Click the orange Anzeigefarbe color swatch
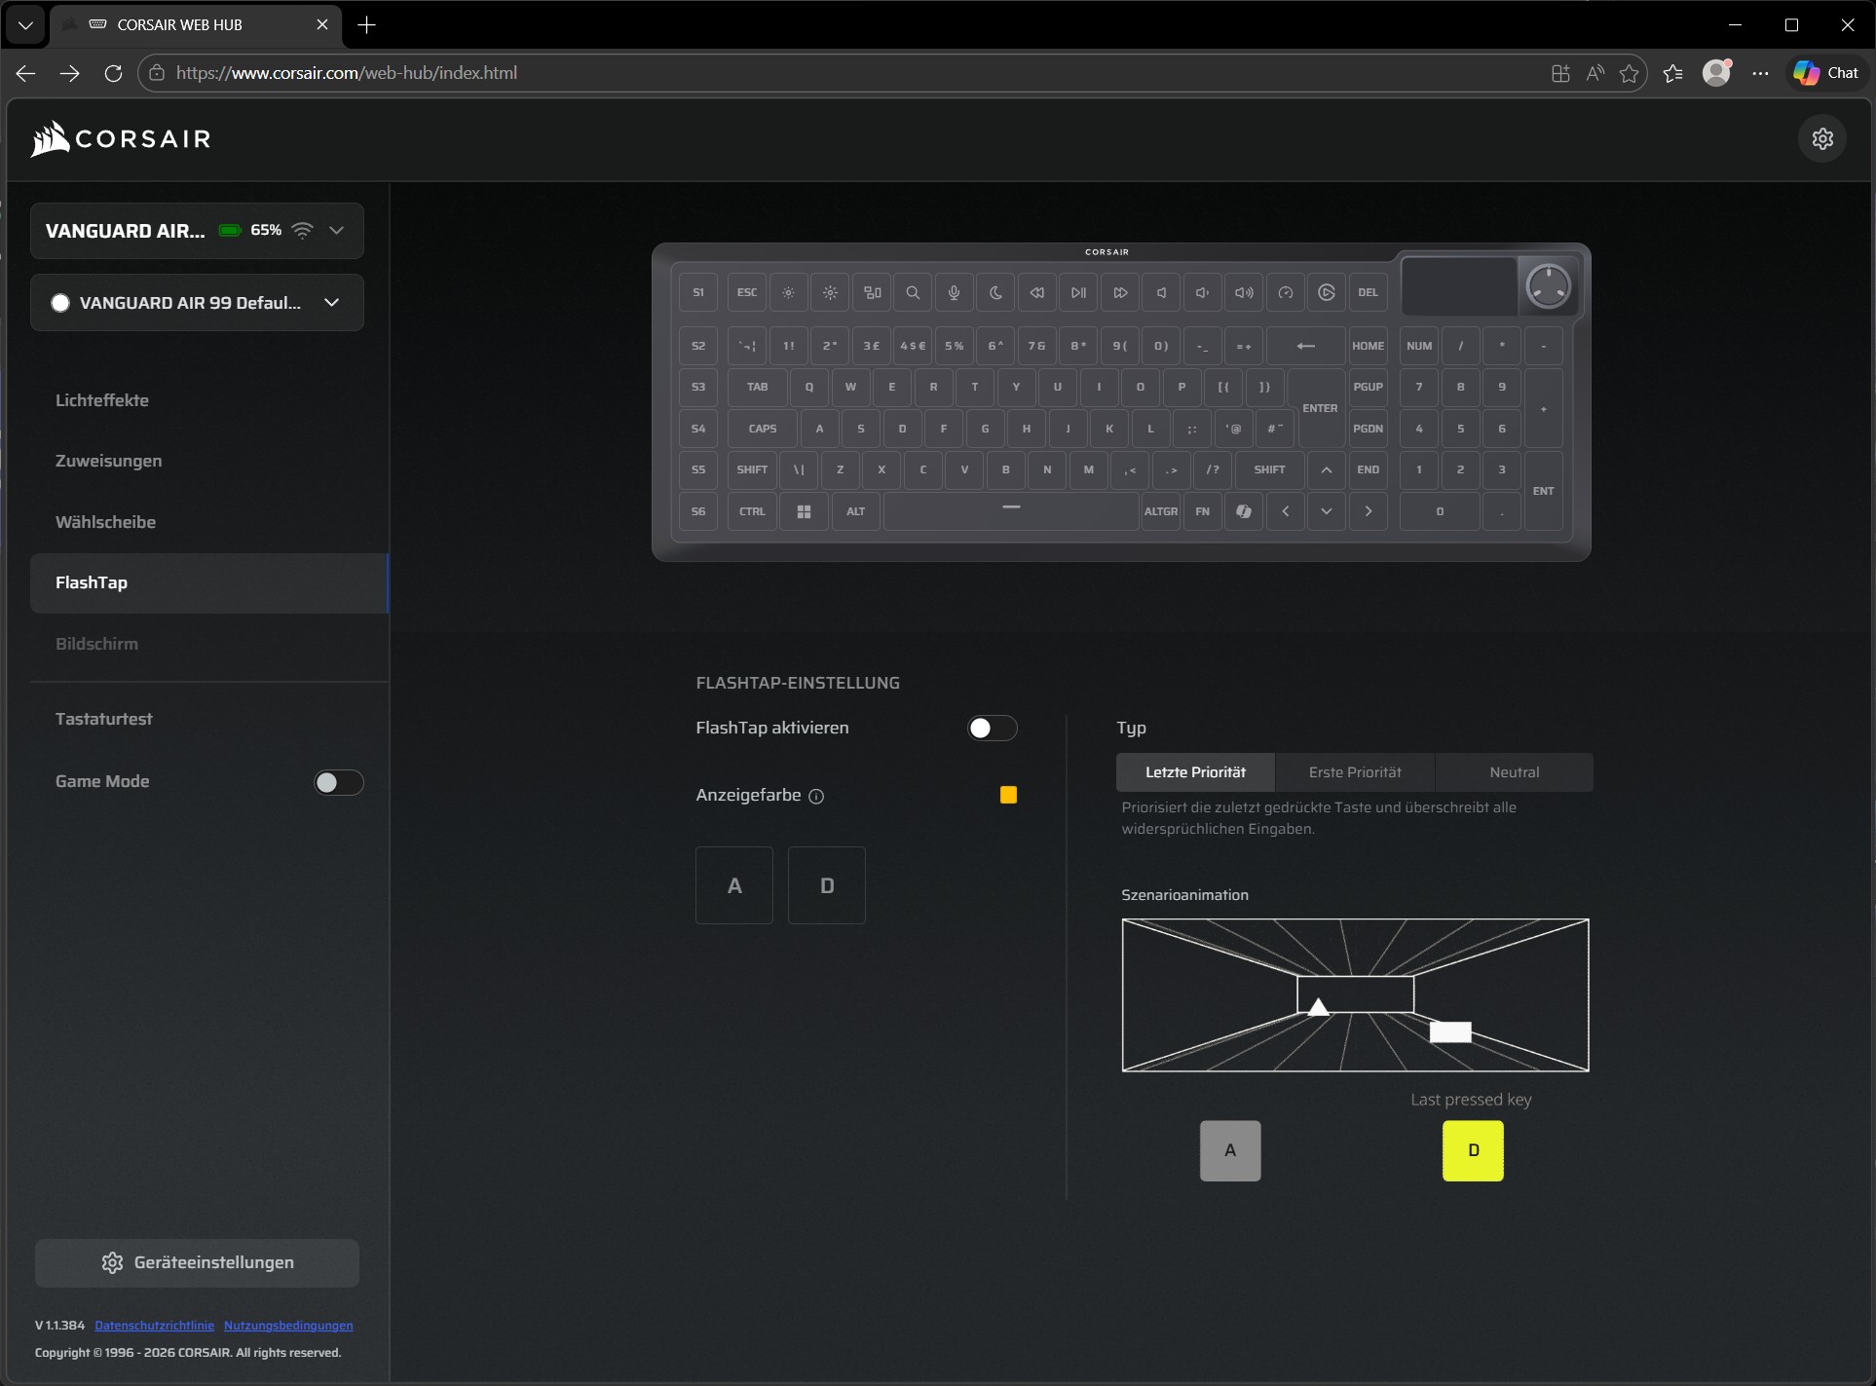 pos(1008,795)
